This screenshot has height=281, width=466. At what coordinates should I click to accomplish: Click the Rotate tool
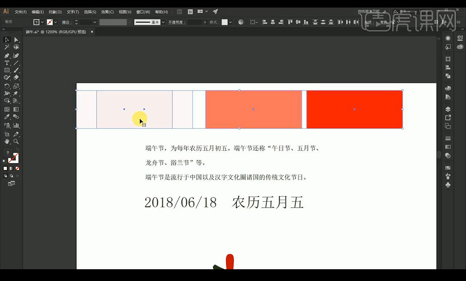coord(7,86)
